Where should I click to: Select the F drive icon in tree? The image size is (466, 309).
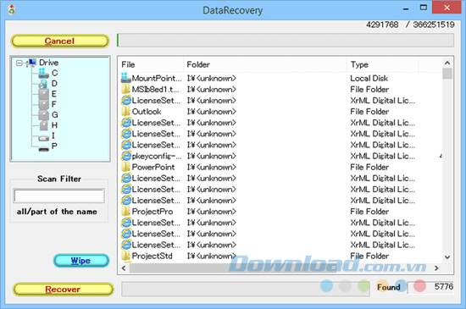tap(44, 104)
